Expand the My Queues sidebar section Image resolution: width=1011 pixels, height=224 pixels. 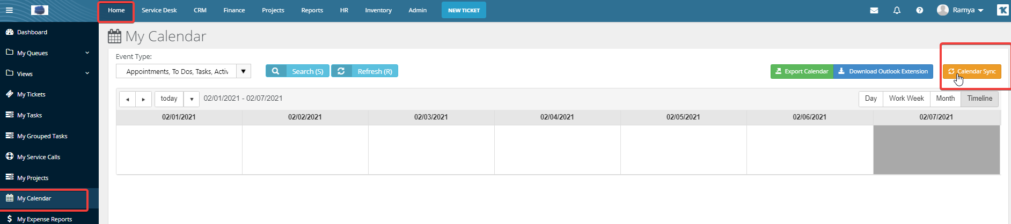pyautogui.click(x=87, y=53)
